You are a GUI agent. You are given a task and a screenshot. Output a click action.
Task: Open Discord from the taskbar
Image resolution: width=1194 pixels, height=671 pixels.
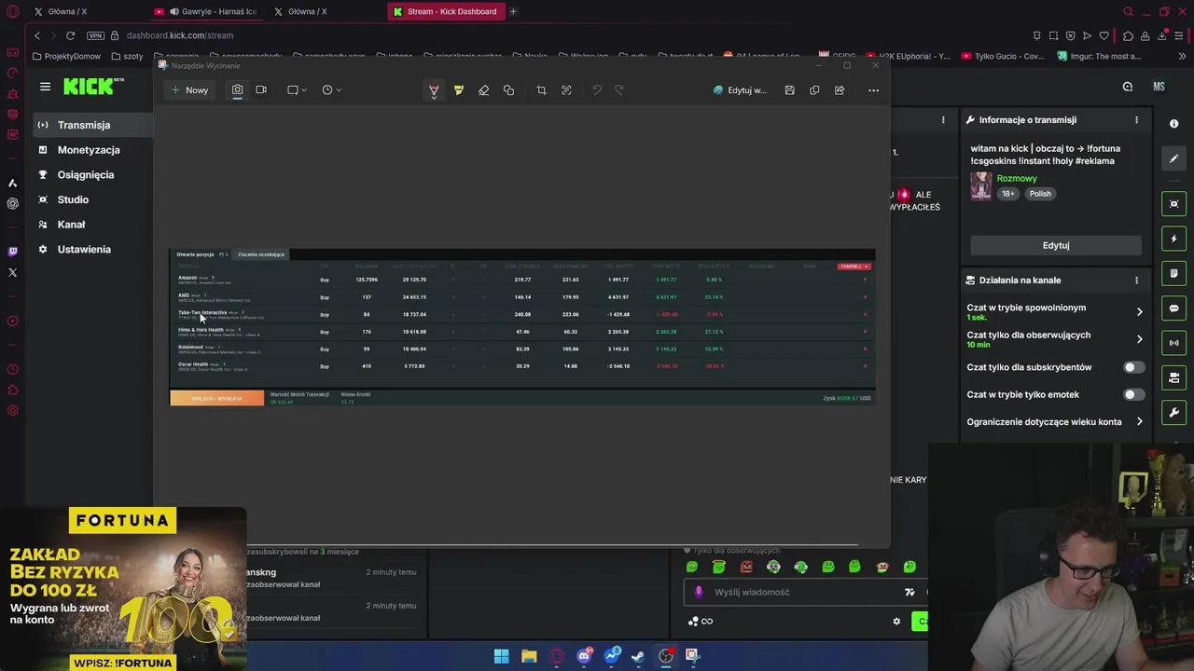click(584, 656)
